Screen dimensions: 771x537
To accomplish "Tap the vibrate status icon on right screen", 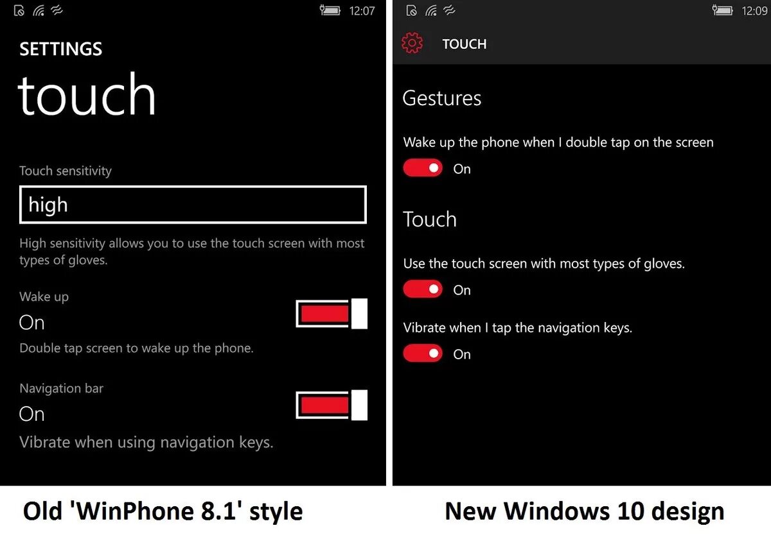I will click(450, 10).
